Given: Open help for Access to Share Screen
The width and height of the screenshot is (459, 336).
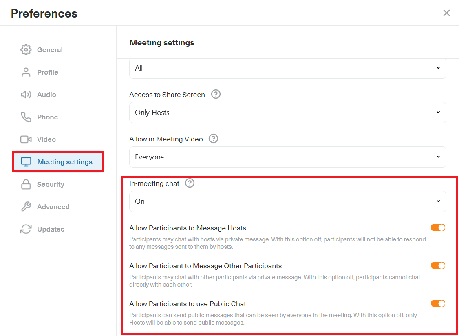Looking at the screenshot, I should [x=216, y=94].
